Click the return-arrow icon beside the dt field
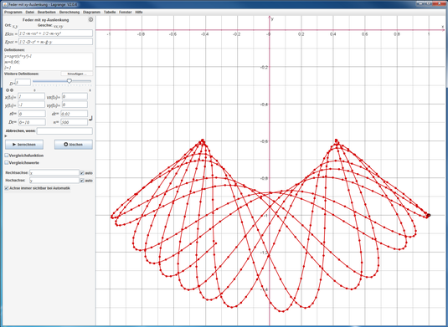The width and height of the screenshot is (448, 327). coord(90,118)
